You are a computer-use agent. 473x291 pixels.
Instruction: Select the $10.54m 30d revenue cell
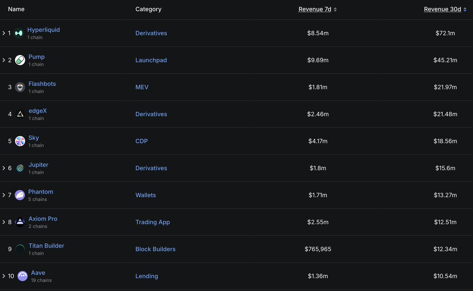445,276
